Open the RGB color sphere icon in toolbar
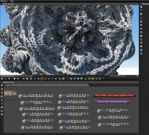This screenshot has height=135, width=149. 9,79
